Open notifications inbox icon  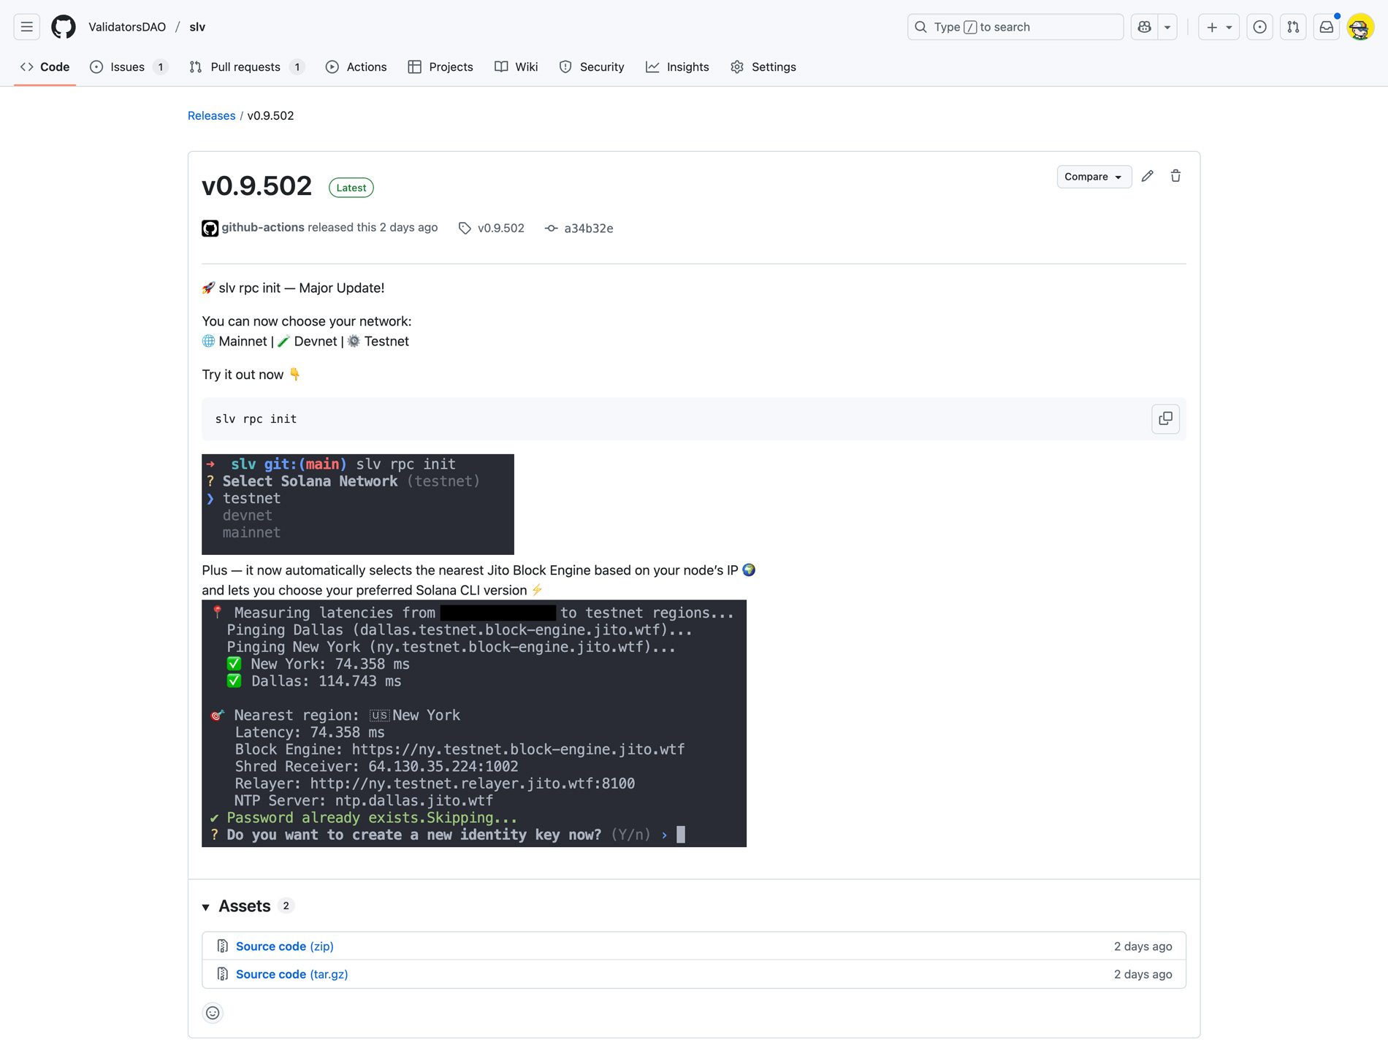click(1326, 27)
